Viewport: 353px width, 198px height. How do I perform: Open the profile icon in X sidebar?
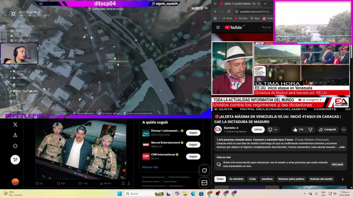click(x=15, y=135)
